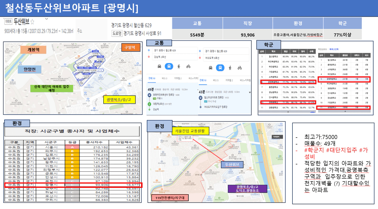Click 광문중학교 row with 64.7% average
This screenshot has width=378, height=209.
pos(287,108)
